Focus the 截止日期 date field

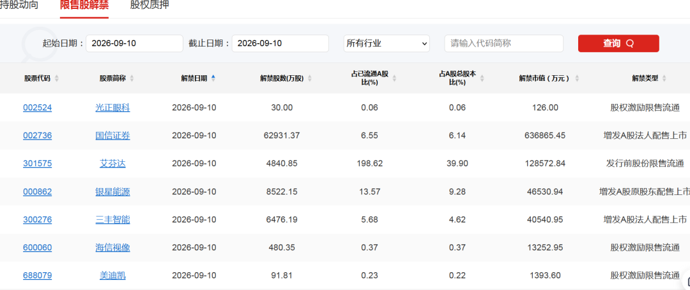tap(280, 43)
